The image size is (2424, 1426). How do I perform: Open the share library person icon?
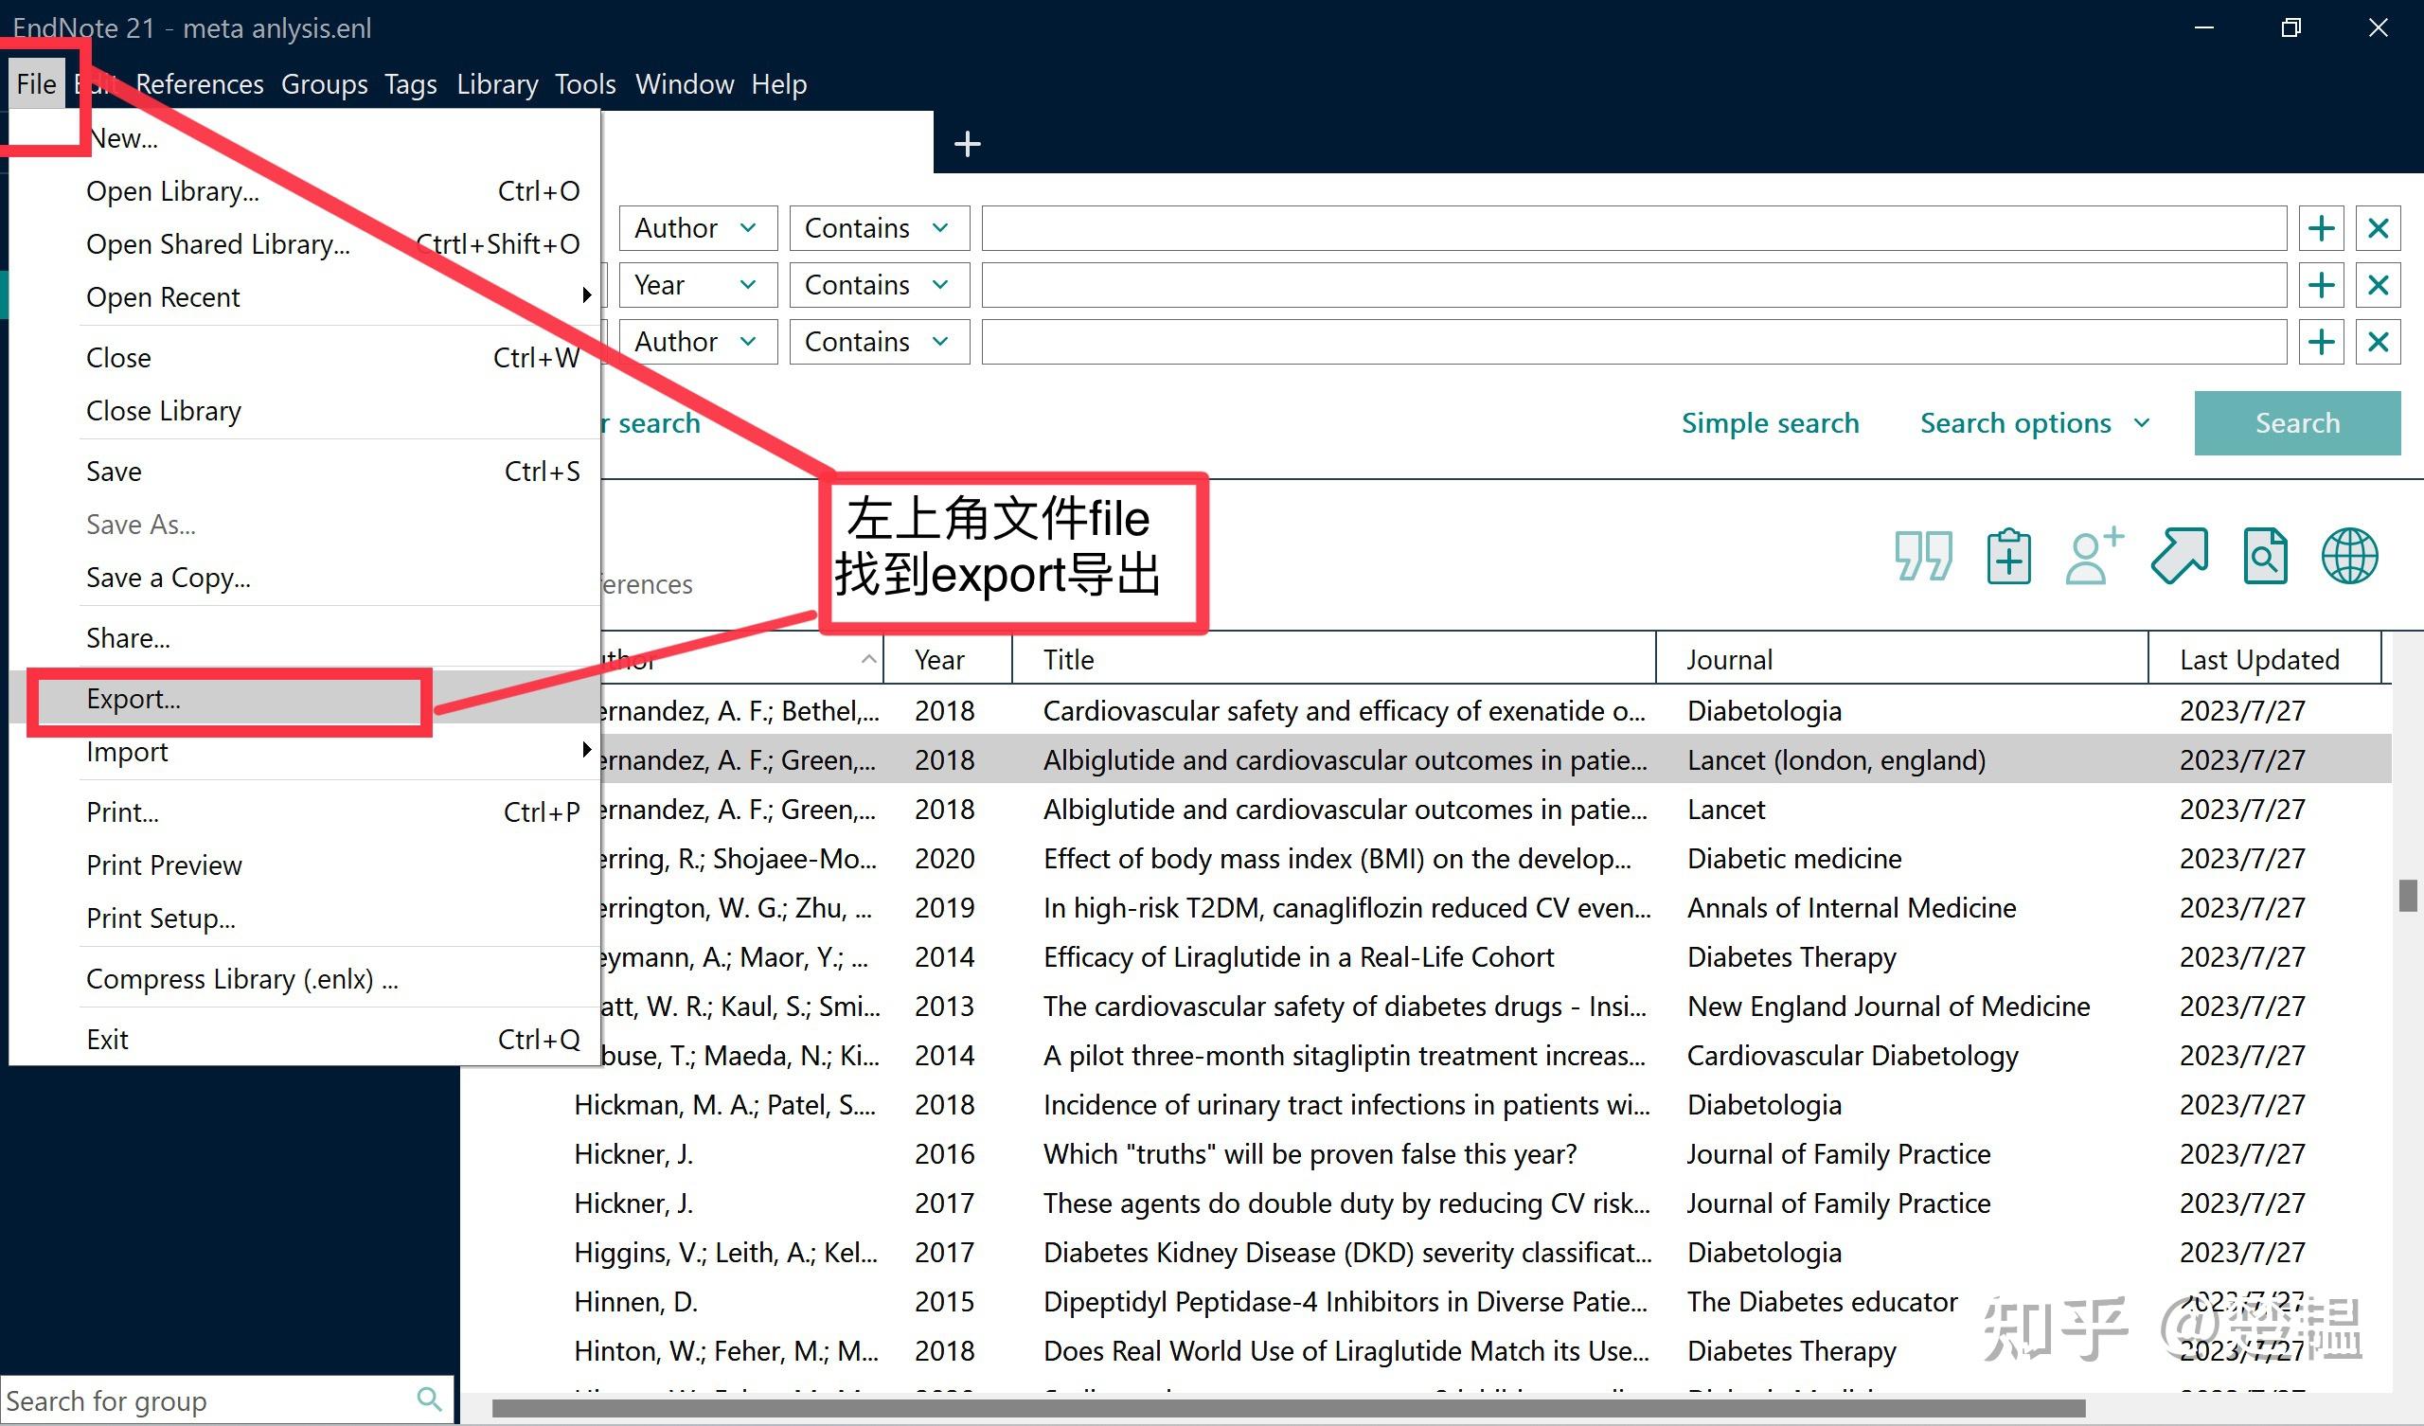[x=2089, y=556]
